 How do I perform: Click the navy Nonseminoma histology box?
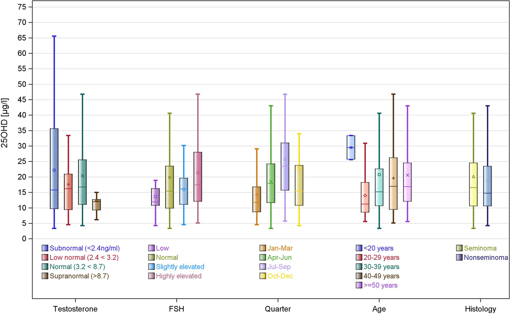(488, 186)
